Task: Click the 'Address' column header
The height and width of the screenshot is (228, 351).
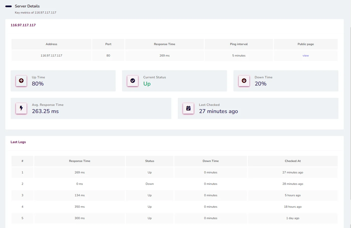Action: pos(51,44)
